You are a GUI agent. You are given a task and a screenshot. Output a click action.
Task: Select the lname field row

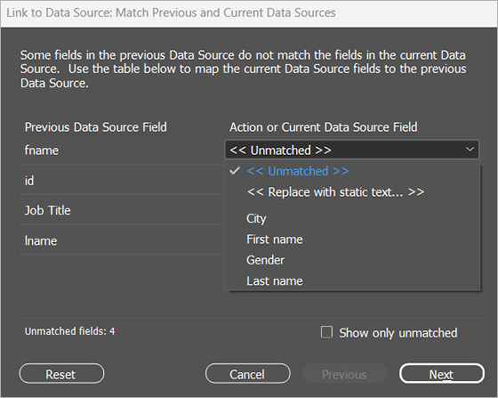coord(122,240)
